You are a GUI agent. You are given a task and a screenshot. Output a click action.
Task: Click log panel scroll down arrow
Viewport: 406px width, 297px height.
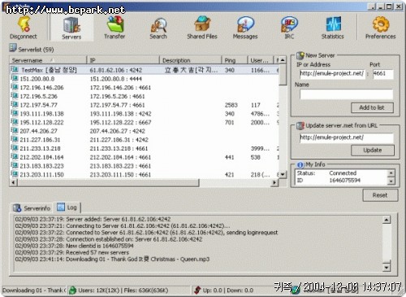pyautogui.click(x=387, y=268)
